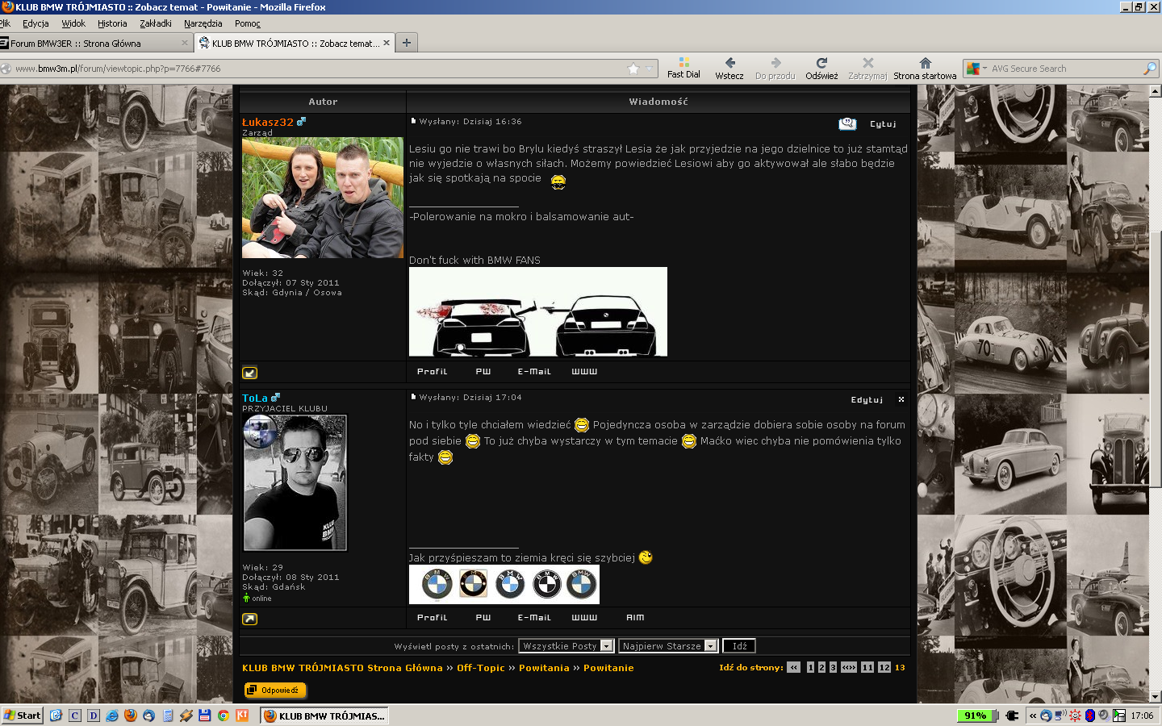Close the 'Forum BMW3ER' tab
Image resolution: width=1162 pixels, height=726 pixels.
tap(185, 43)
